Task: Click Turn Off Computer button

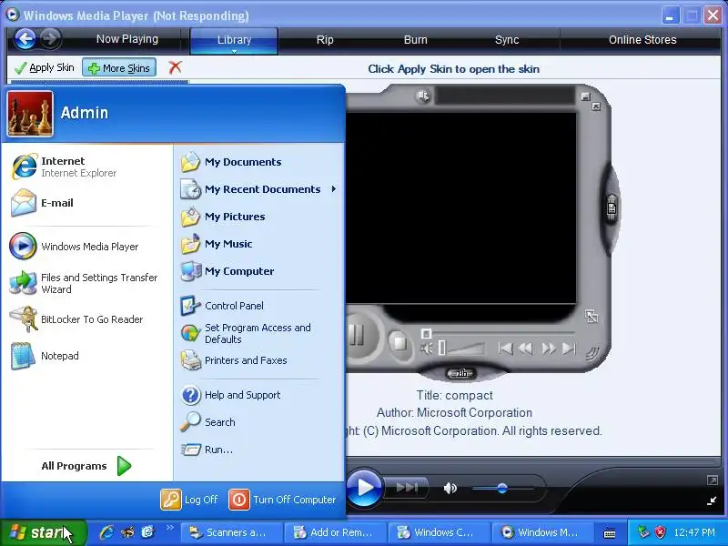Action: (282, 500)
